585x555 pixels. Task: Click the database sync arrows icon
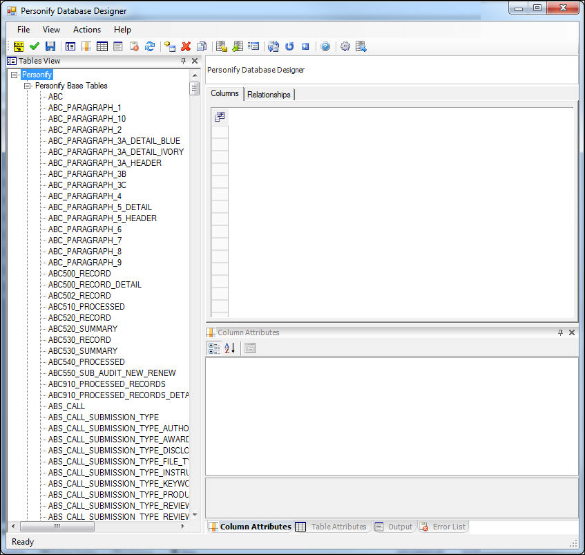pyautogui.click(x=274, y=46)
